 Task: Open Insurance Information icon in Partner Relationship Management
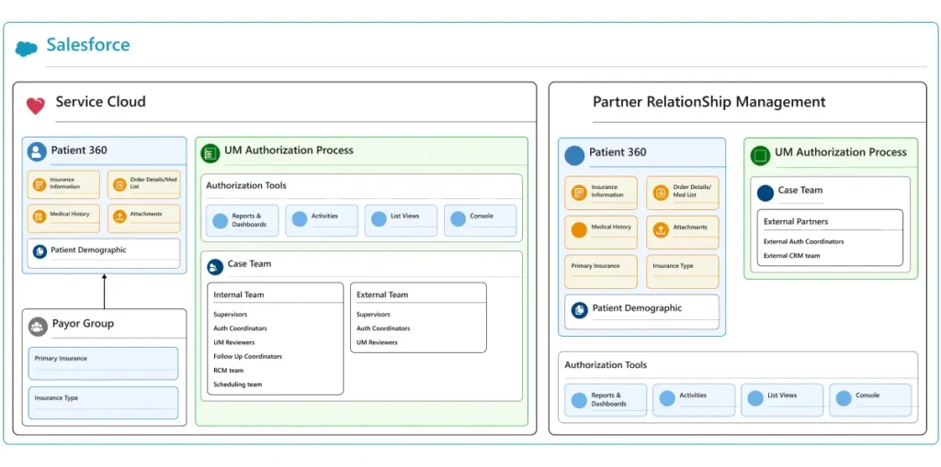tap(579, 193)
